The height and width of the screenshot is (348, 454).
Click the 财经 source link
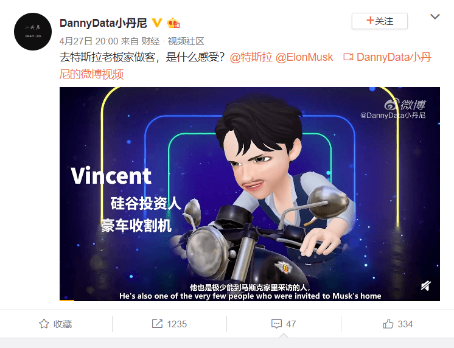click(x=150, y=41)
